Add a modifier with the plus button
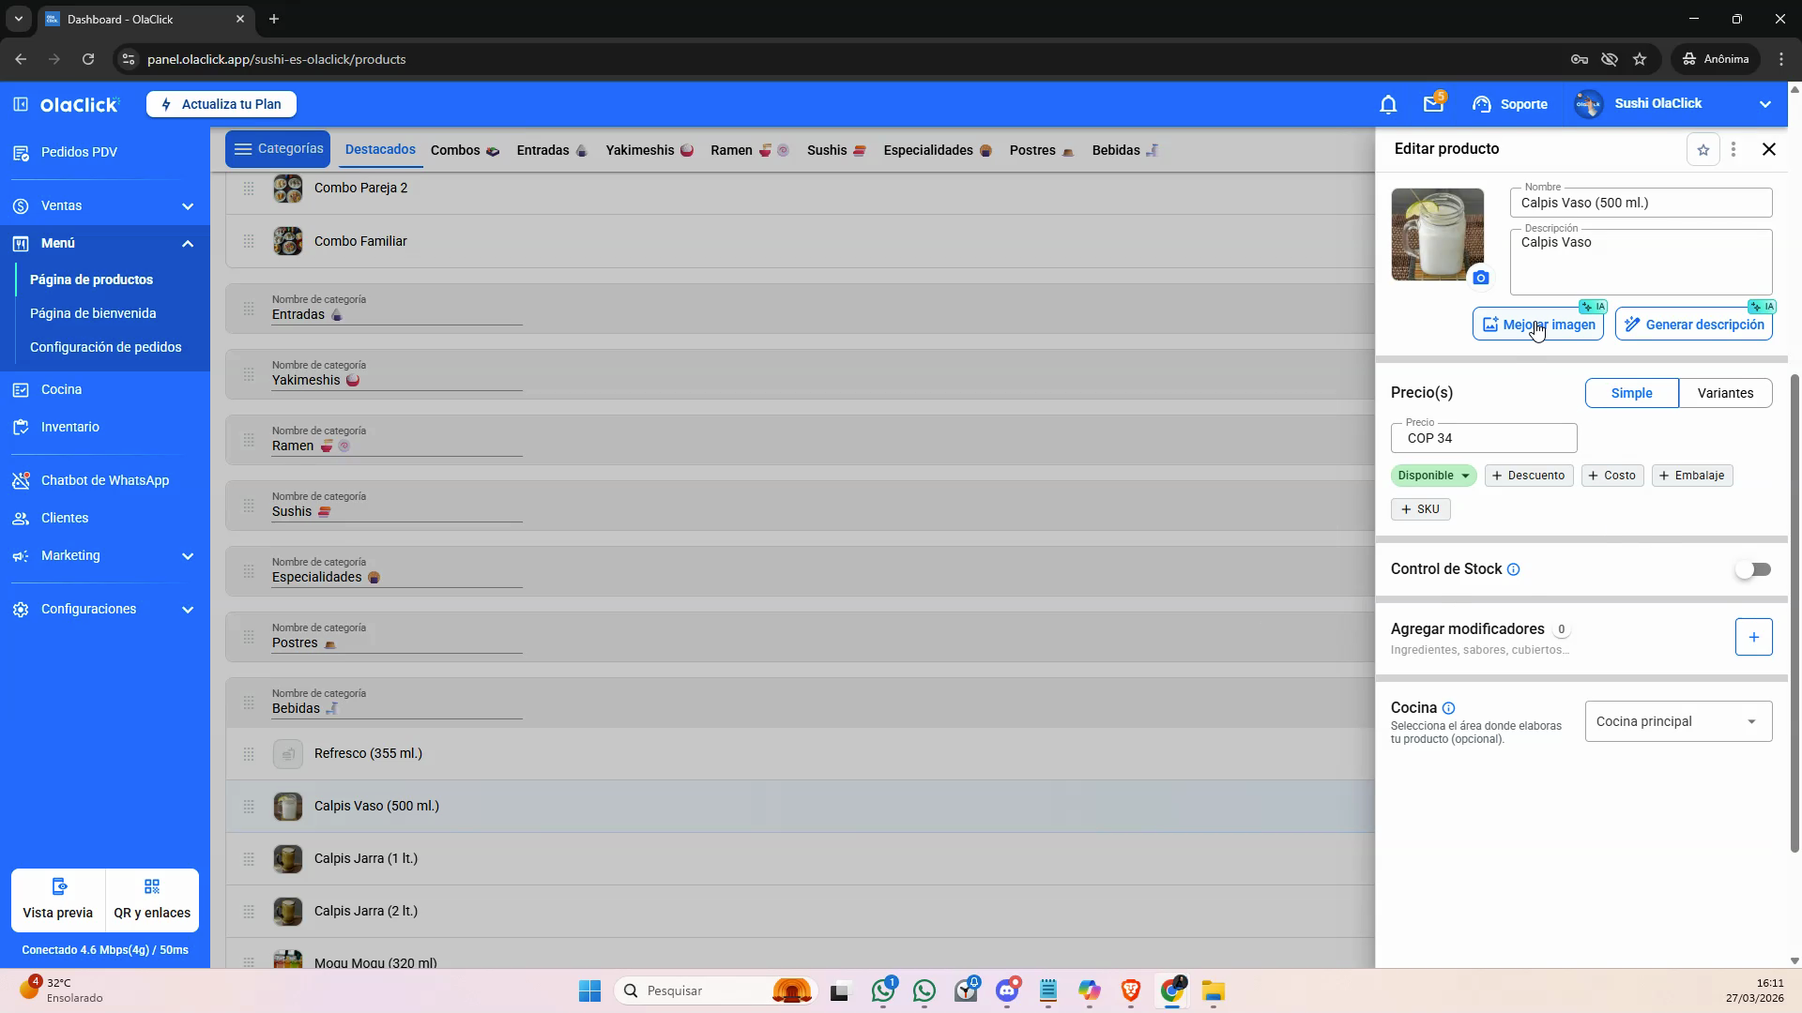This screenshot has height=1013, width=1802. (x=1753, y=637)
